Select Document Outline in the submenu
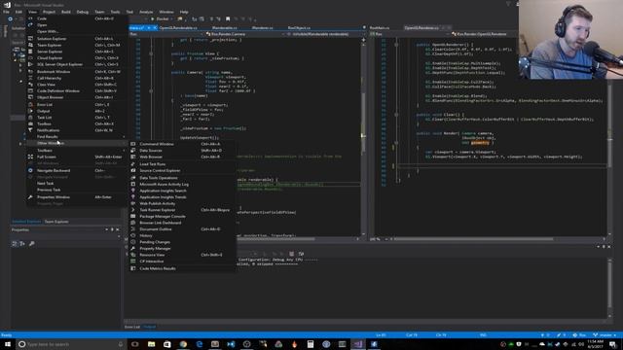 click(182, 229)
